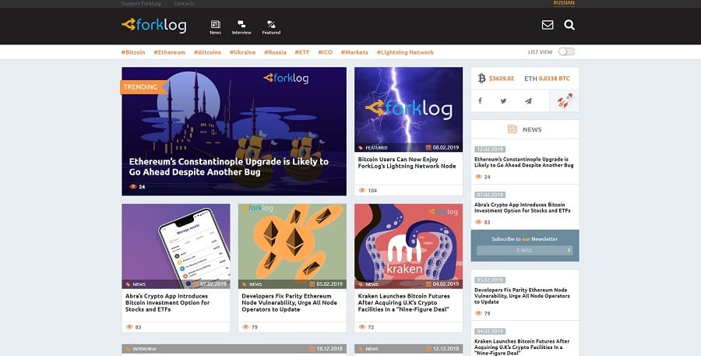Click the envelope mail icon in header
The width and height of the screenshot is (701, 356).
click(548, 25)
